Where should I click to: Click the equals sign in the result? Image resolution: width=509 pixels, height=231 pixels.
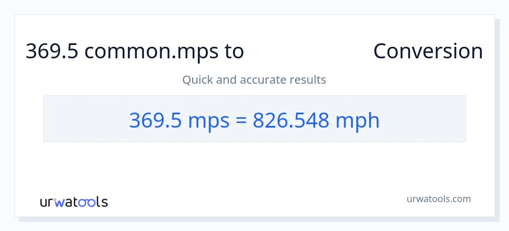(x=242, y=120)
